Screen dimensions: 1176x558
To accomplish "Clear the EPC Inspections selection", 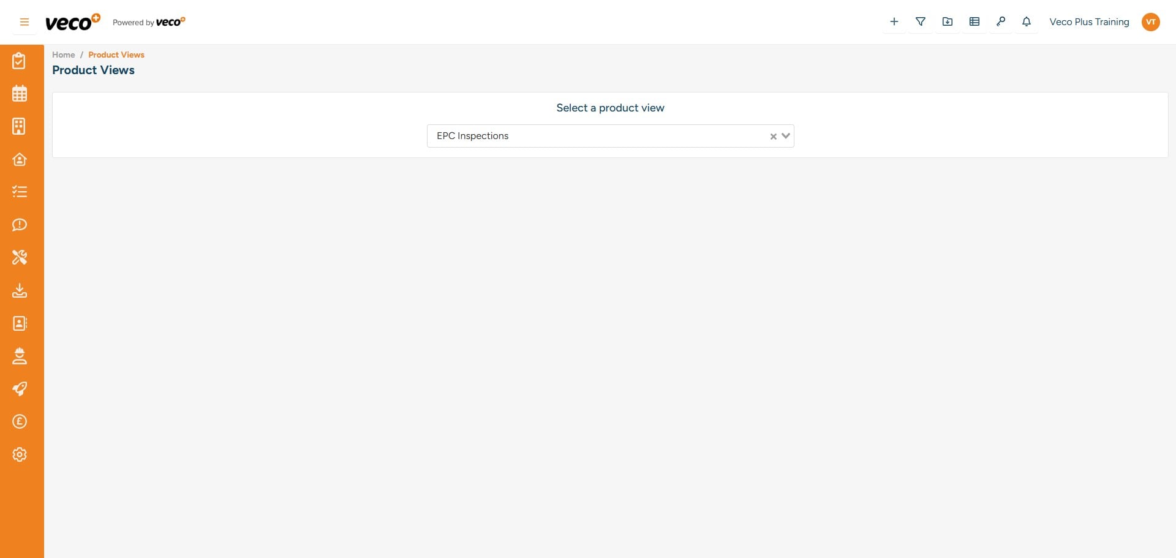I will 772,136.
